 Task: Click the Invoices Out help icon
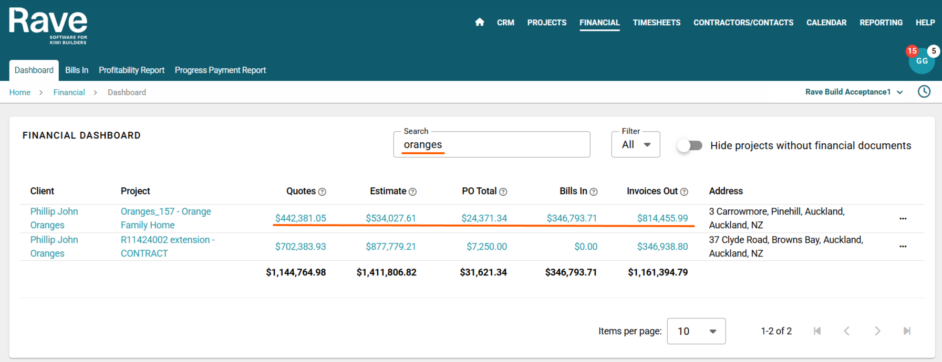click(x=684, y=192)
